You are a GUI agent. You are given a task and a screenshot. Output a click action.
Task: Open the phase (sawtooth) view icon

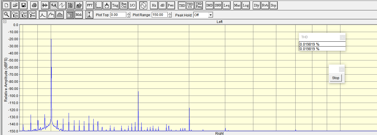point(62,5)
